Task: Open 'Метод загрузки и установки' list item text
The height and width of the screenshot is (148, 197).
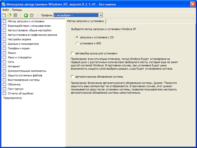Action: tap(26, 21)
